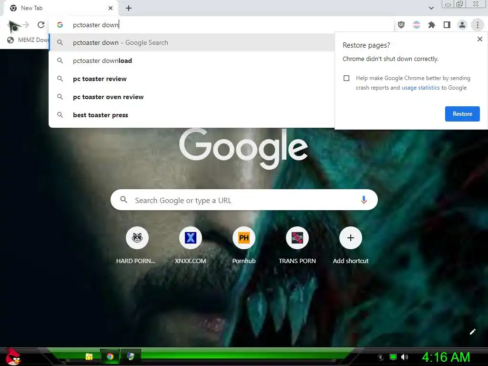Choose the 'pctoaster download' suggestion
Viewport: 488px width, 366px height.
click(192, 61)
